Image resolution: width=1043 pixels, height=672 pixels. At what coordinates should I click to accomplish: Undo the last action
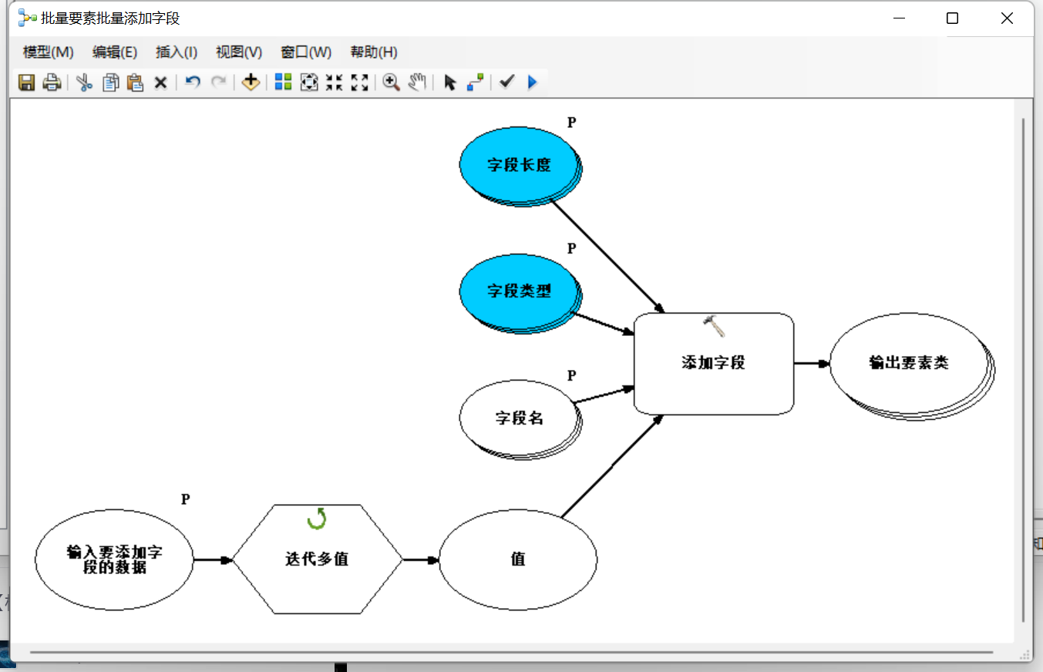pos(193,82)
